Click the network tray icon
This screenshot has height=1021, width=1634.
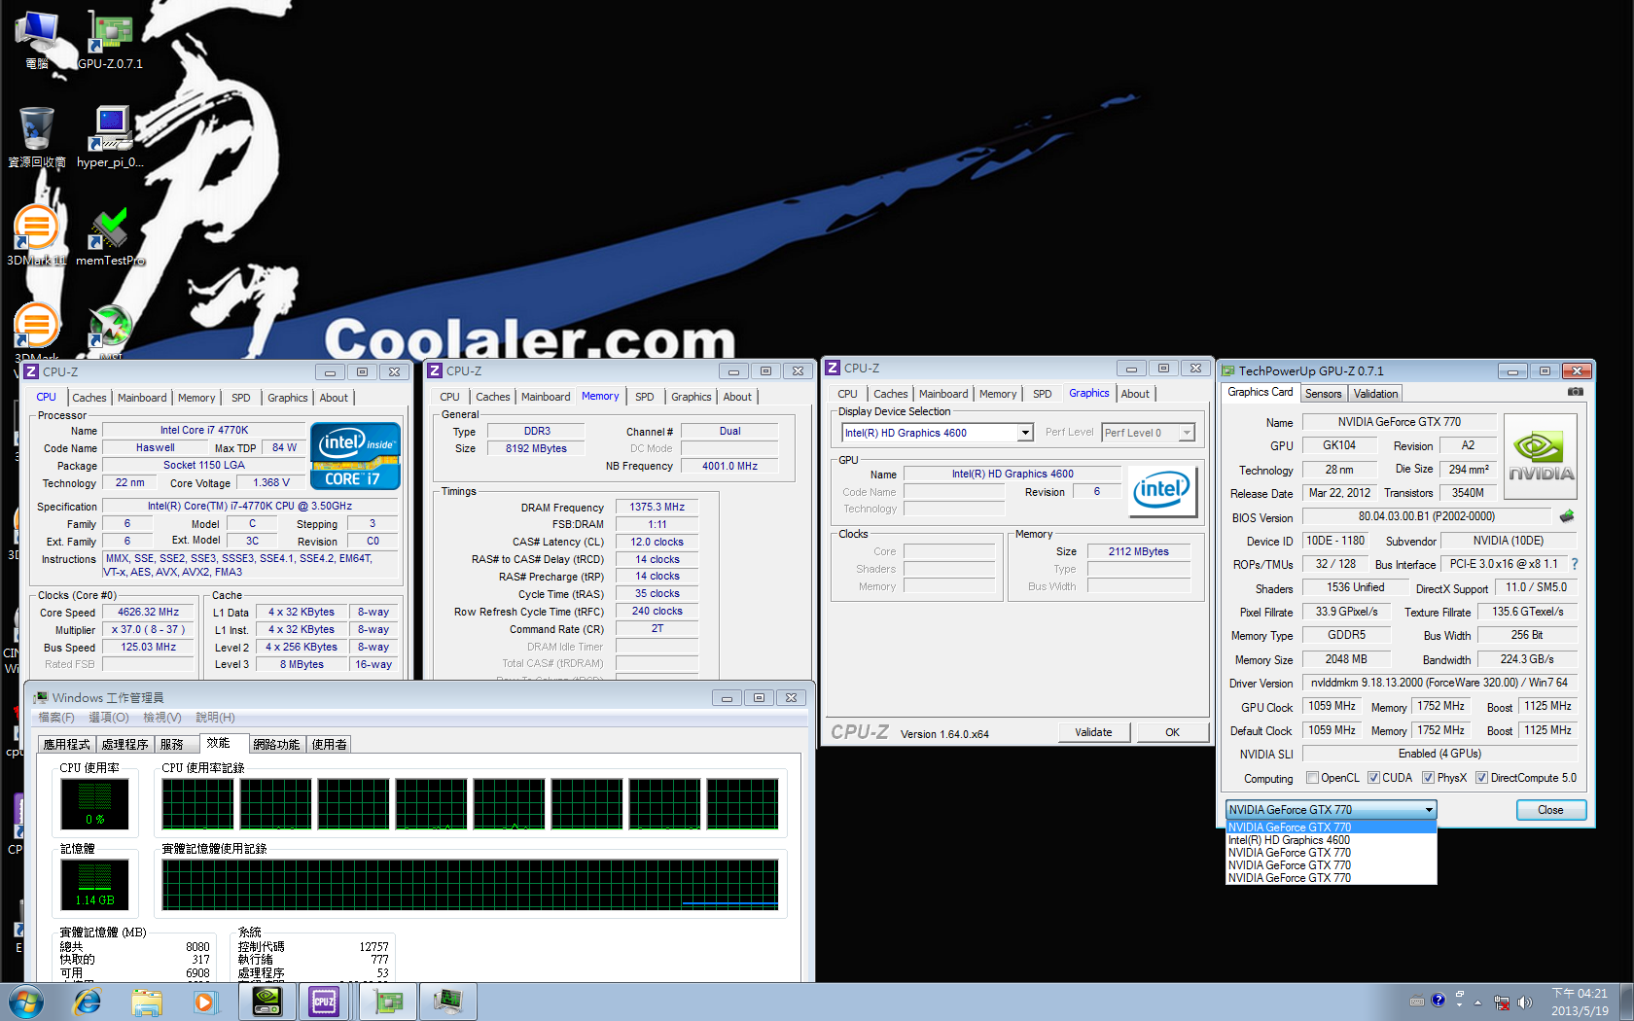1502,1002
